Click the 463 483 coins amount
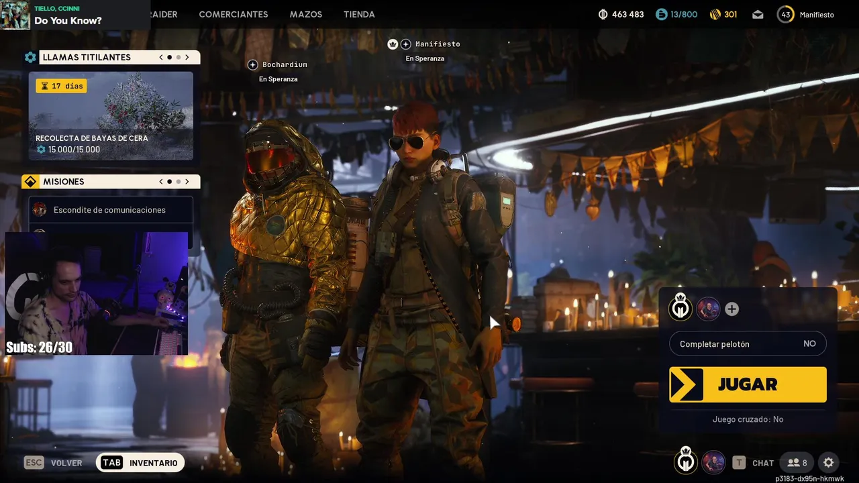This screenshot has height=483, width=859. [627, 14]
